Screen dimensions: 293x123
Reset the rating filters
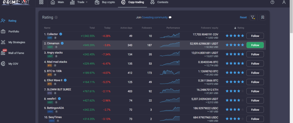click(x=243, y=17)
